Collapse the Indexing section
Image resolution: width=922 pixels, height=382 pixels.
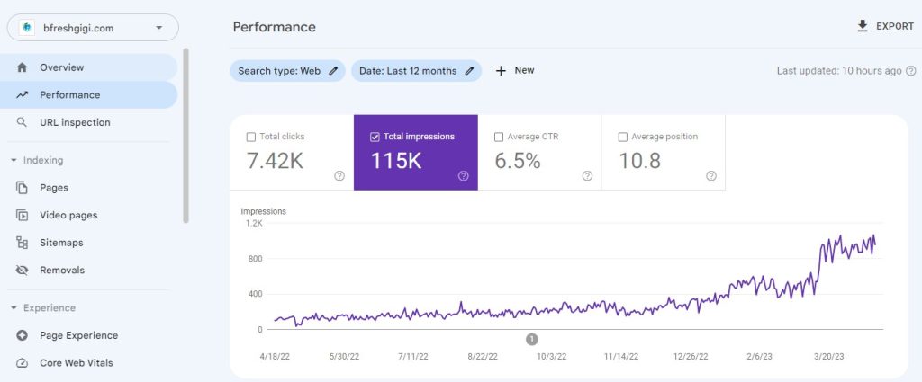pyautogui.click(x=14, y=161)
